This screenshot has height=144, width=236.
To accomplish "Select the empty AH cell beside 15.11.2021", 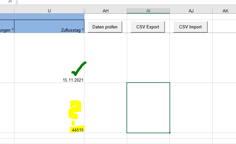I will (106, 58).
